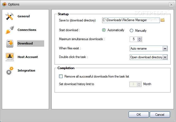
Task: Dismiss dialog with Cancel button
Action: click(160, 115)
